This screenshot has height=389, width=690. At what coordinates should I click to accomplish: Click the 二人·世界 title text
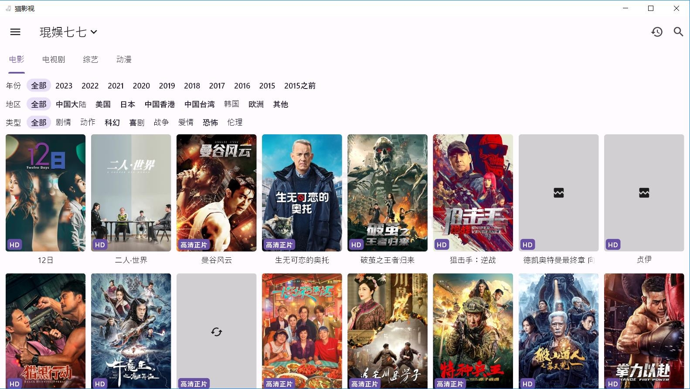coord(131,260)
